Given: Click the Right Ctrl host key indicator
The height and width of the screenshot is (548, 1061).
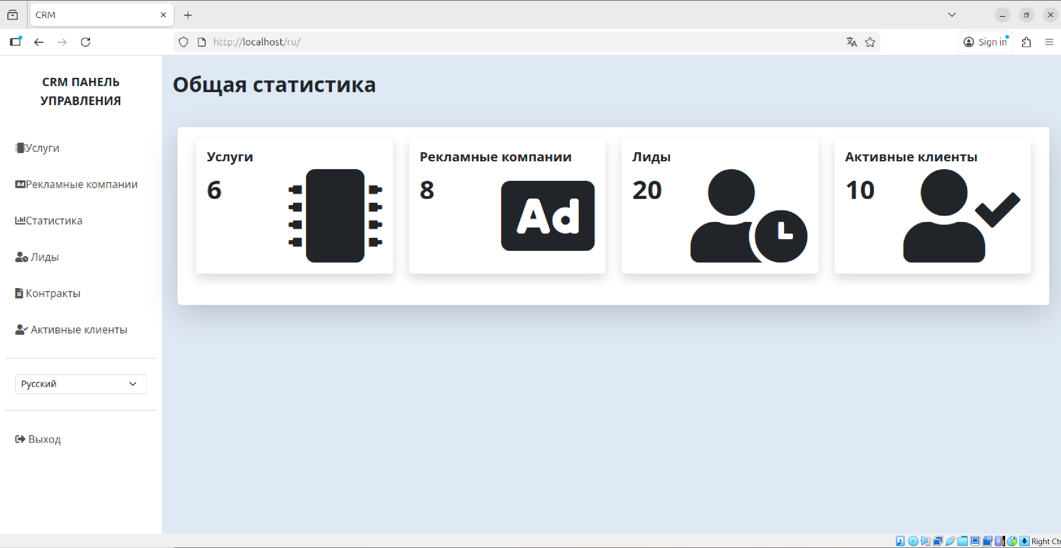Looking at the screenshot, I should click(1045, 541).
